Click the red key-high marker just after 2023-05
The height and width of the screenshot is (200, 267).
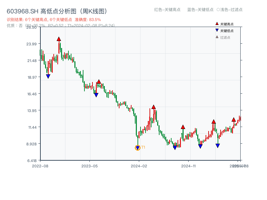pos(99,82)
